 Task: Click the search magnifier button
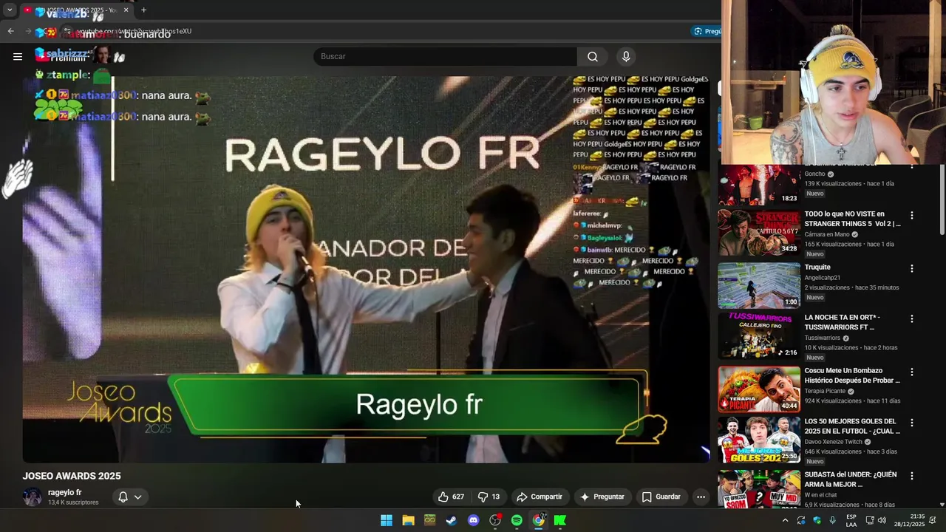[x=593, y=56]
